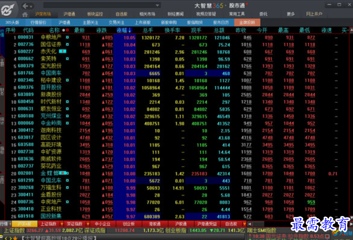This screenshot has height=240, width=353.
Task: Sort by the 代码 column header
Action: [28, 30]
